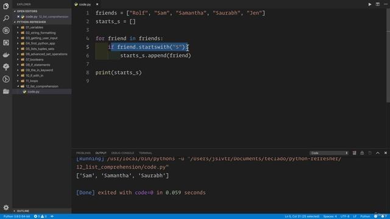Clear the output with the clear icon
Image resolution: width=390 pixels, height=219 pixels.
354,153
